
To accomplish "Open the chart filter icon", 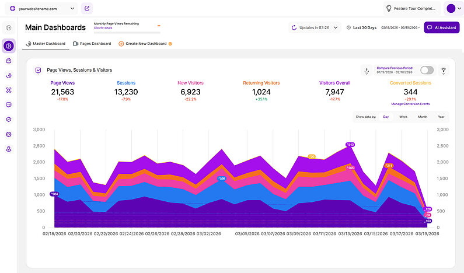I will coord(443,70).
